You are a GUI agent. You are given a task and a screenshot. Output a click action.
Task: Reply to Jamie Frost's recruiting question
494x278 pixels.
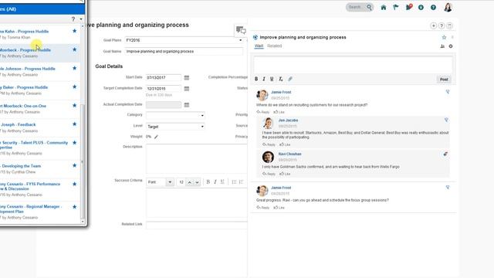(x=263, y=112)
